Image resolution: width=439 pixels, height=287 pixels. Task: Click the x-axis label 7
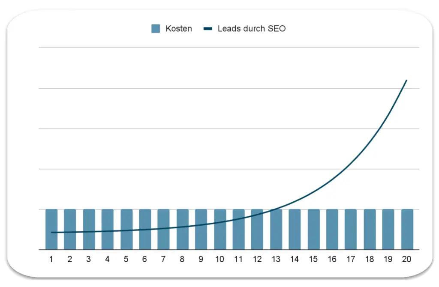coord(163,259)
